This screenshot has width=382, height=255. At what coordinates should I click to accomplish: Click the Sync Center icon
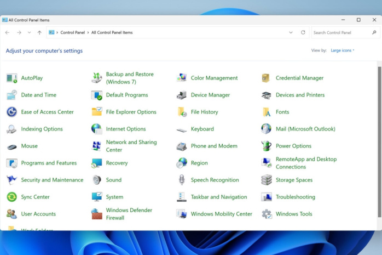click(x=11, y=197)
